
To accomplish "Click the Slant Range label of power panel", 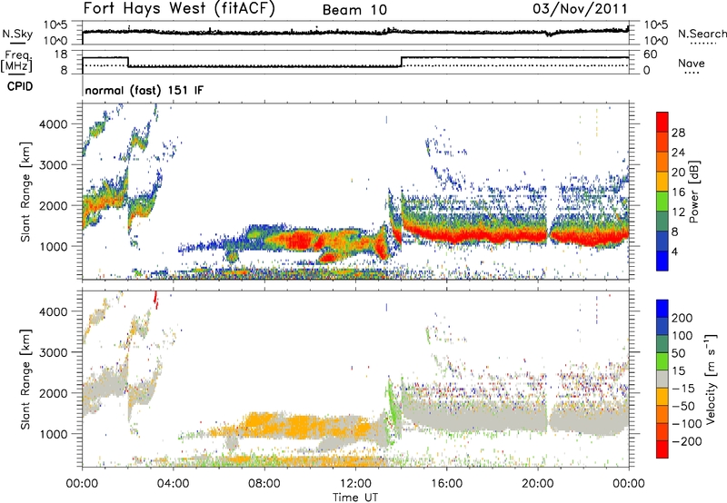I will (25, 192).
